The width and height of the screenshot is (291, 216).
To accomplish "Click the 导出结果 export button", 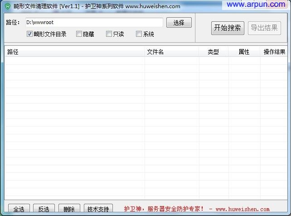I will point(264,28).
